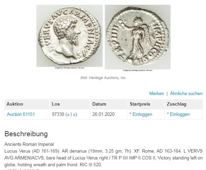Open the coin obverse image

69,36
